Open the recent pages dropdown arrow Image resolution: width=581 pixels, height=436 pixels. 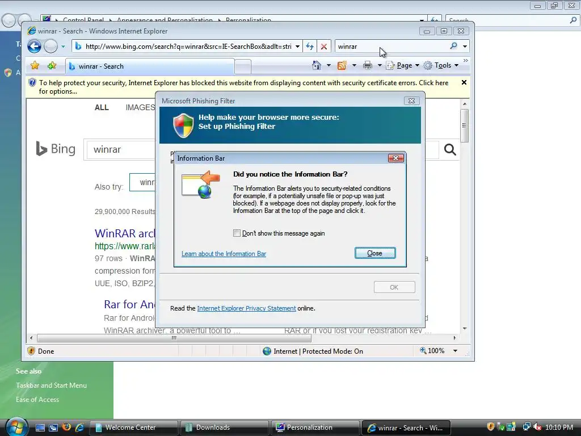click(x=63, y=47)
